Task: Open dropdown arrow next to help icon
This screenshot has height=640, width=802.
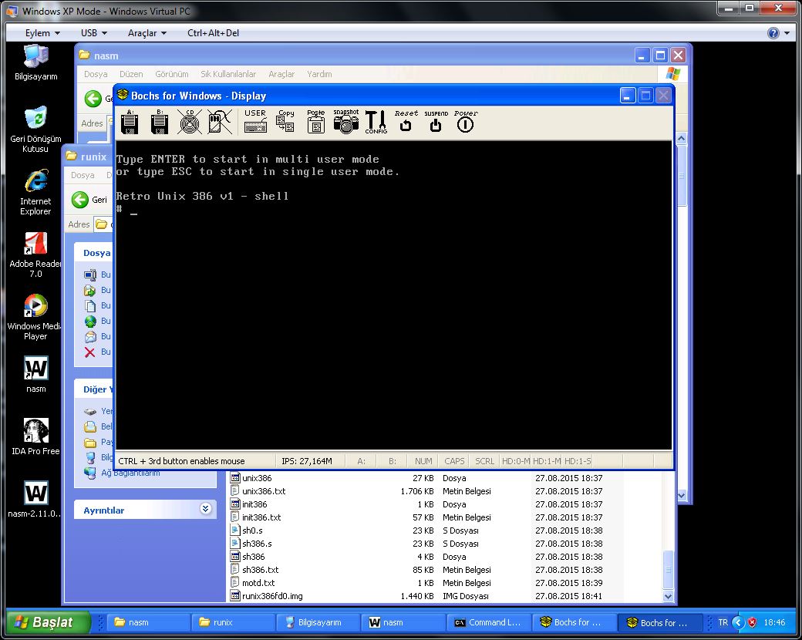Action: coord(787,33)
